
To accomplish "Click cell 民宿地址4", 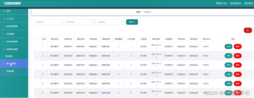I will tap(93, 74).
